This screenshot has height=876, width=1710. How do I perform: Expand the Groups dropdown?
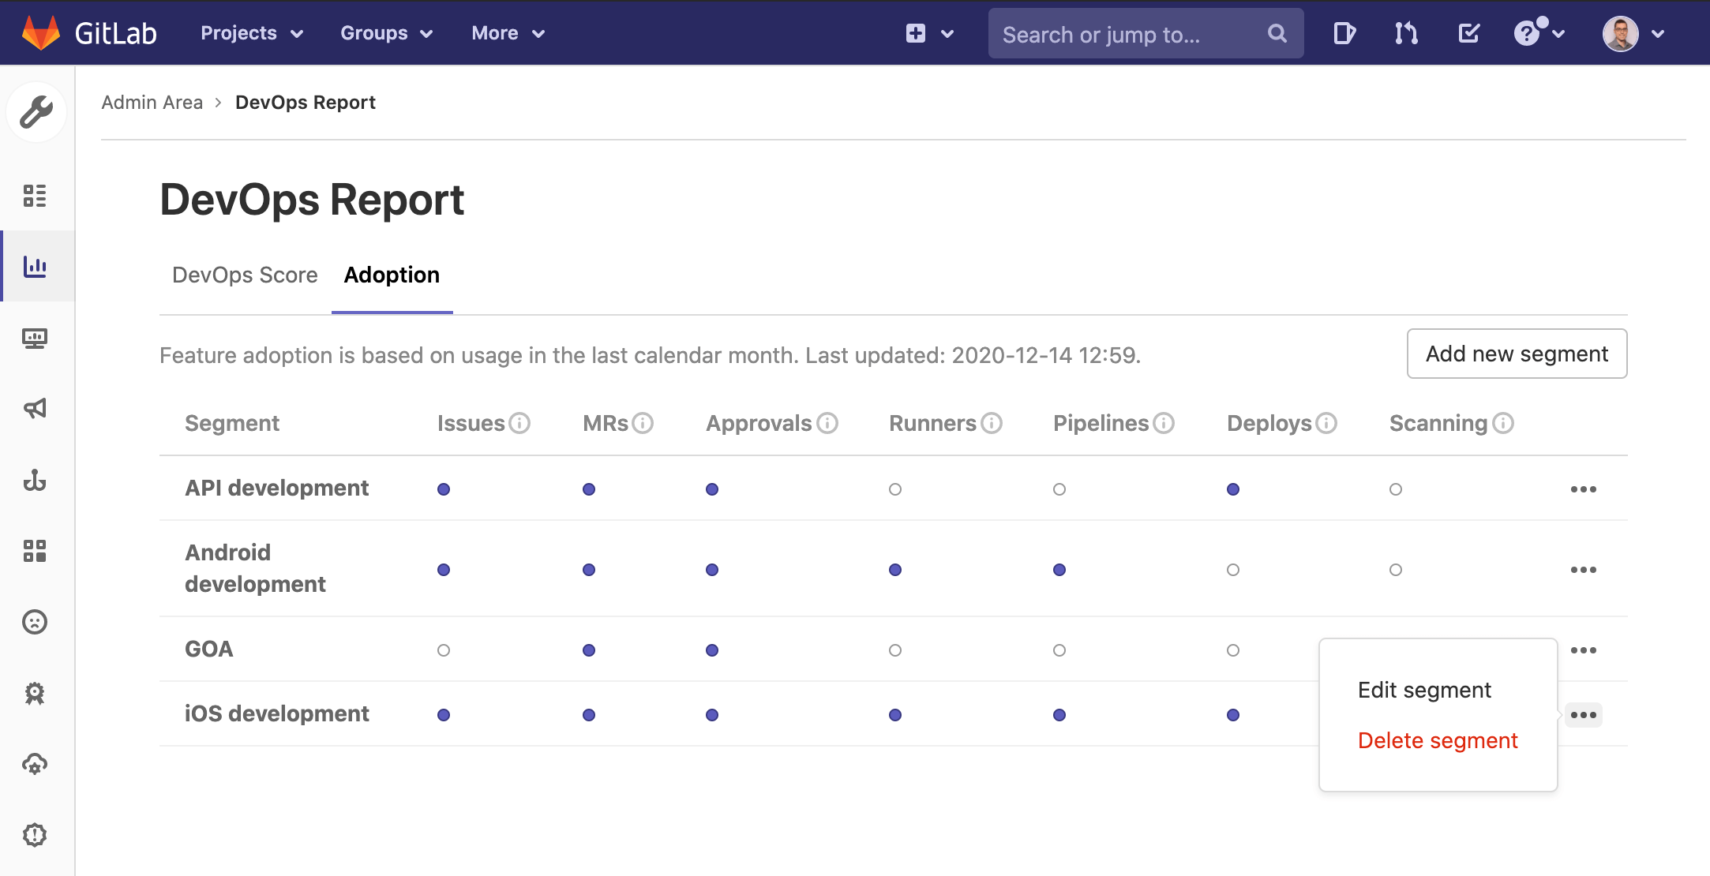[x=386, y=33]
